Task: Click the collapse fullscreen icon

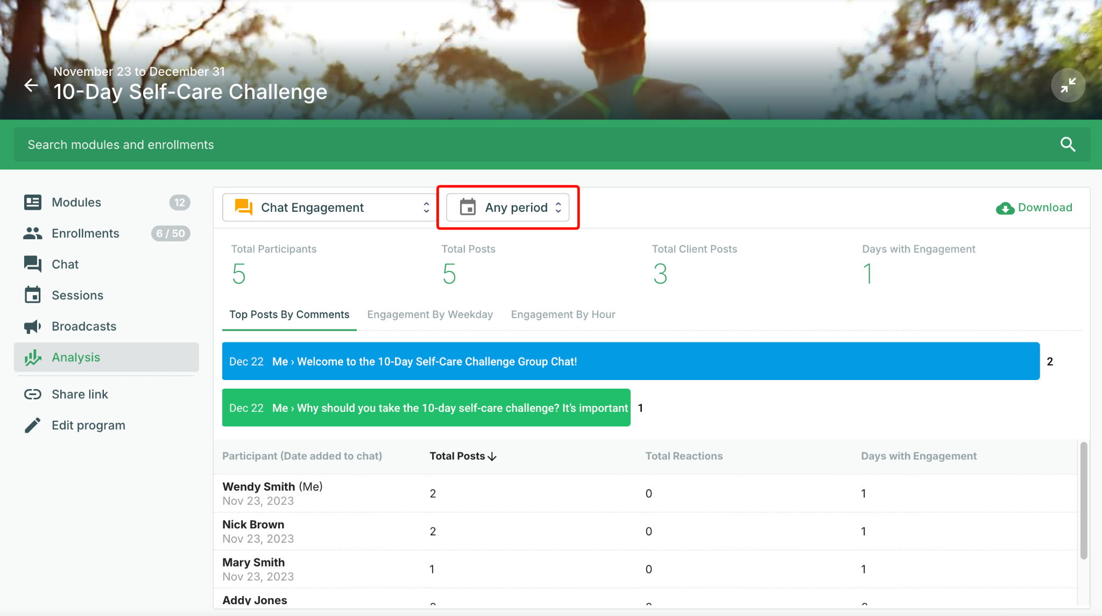Action: pos(1068,85)
